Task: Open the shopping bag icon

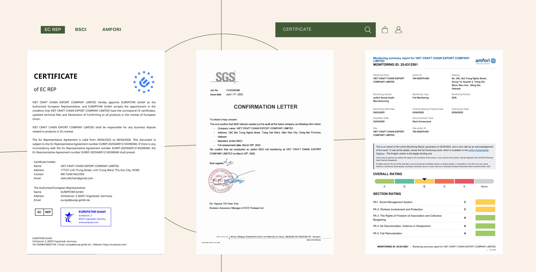Action: click(385, 30)
